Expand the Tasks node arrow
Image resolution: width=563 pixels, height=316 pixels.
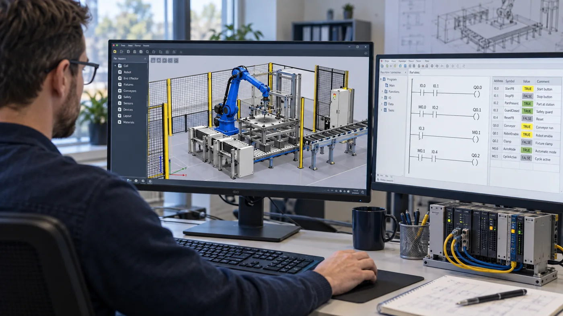click(x=381, y=109)
